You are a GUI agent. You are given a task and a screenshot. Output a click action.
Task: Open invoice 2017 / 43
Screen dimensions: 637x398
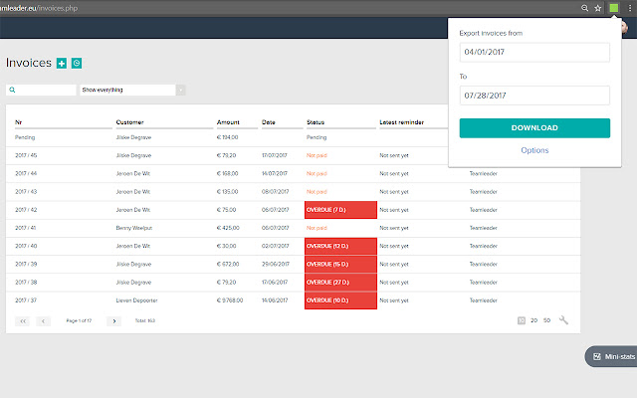click(26, 192)
